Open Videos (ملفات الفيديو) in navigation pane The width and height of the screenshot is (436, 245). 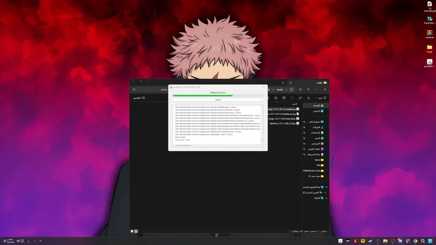[316, 149]
